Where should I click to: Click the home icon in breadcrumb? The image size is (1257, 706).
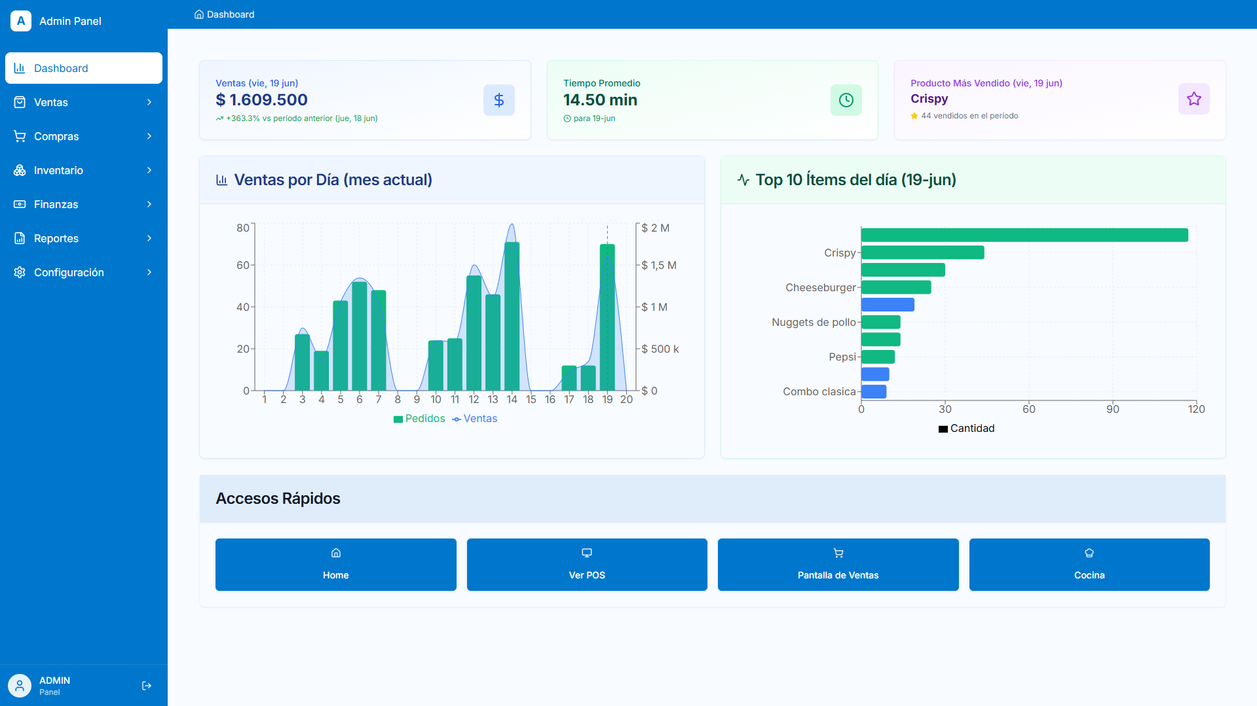point(199,14)
